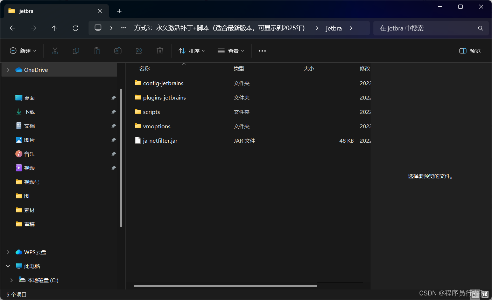Click the forward navigation arrow
This screenshot has width=492, height=300.
coord(34,28)
